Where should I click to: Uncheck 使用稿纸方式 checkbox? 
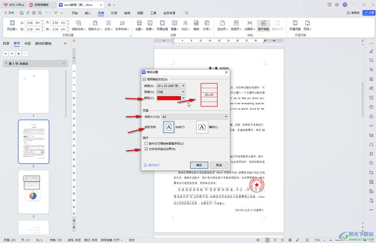(144, 79)
